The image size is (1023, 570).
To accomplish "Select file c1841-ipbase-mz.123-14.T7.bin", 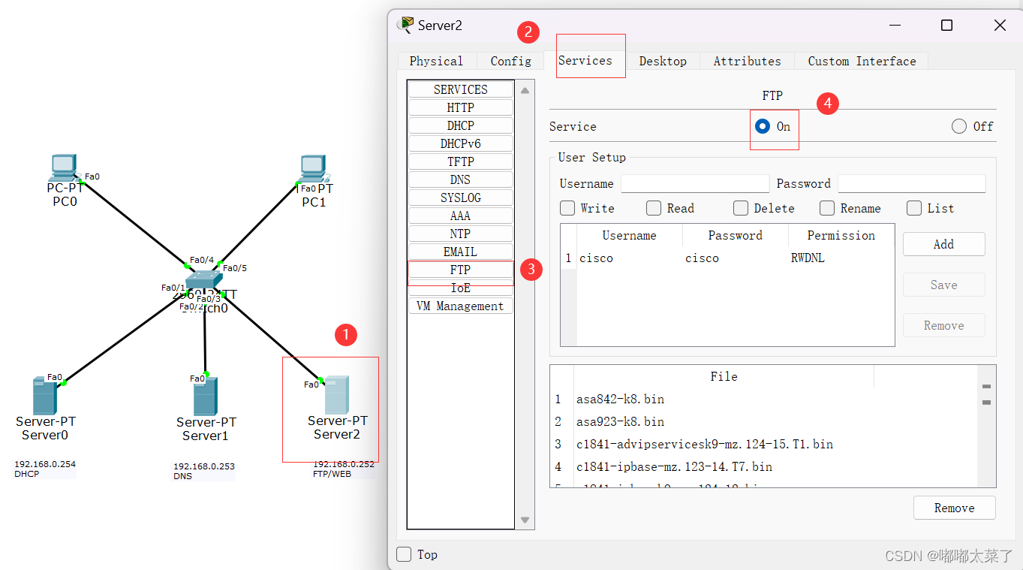I will tap(674, 466).
